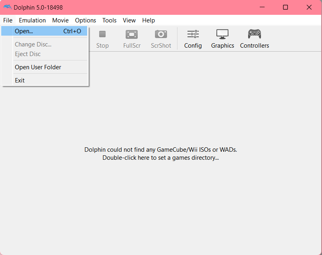Open the Movie menu

pos(60,20)
